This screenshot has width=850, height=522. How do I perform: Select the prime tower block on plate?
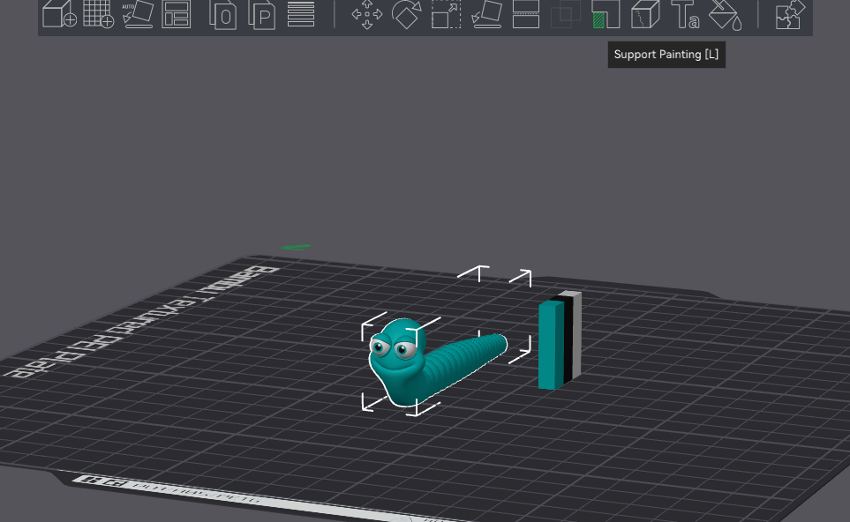[x=560, y=340]
